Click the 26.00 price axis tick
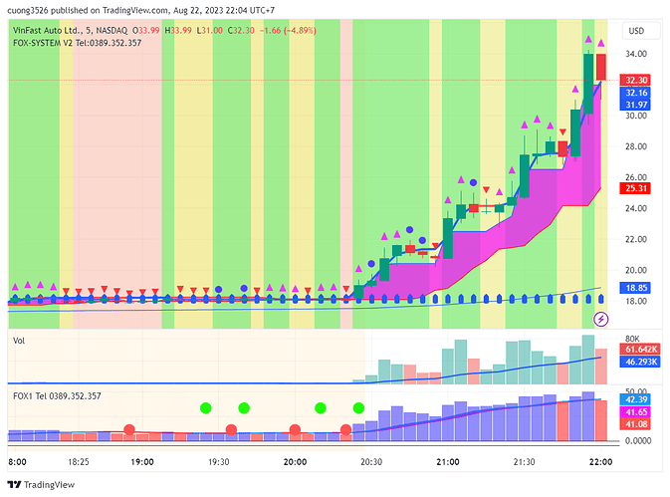This screenshot has height=497, width=670. click(x=636, y=177)
